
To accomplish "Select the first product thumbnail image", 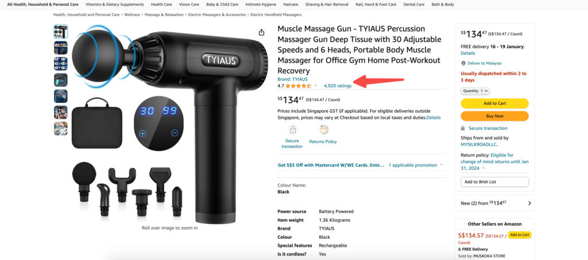I will 61,32.
